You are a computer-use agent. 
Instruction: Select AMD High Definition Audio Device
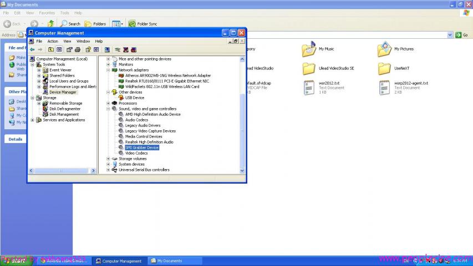pos(152,115)
